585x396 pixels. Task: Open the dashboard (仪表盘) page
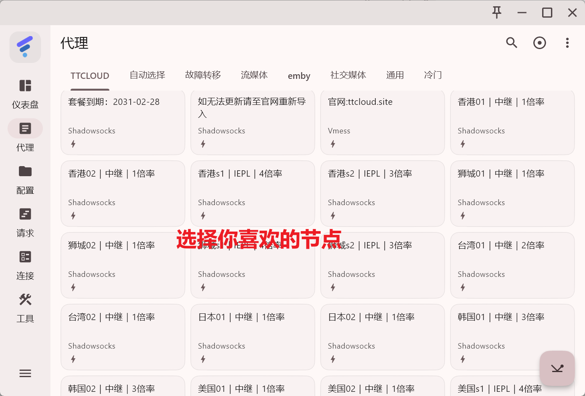pyautogui.click(x=25, y=94)
